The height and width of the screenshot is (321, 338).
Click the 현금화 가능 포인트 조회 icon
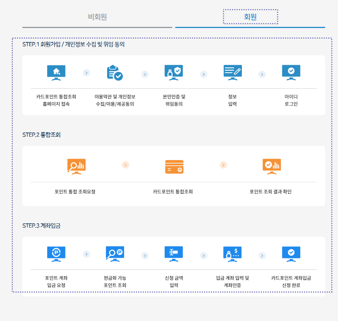click(115, 254)
